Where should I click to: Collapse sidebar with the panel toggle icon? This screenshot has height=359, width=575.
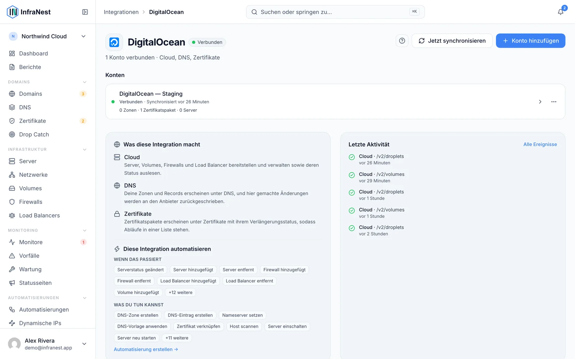click(85, 12)
